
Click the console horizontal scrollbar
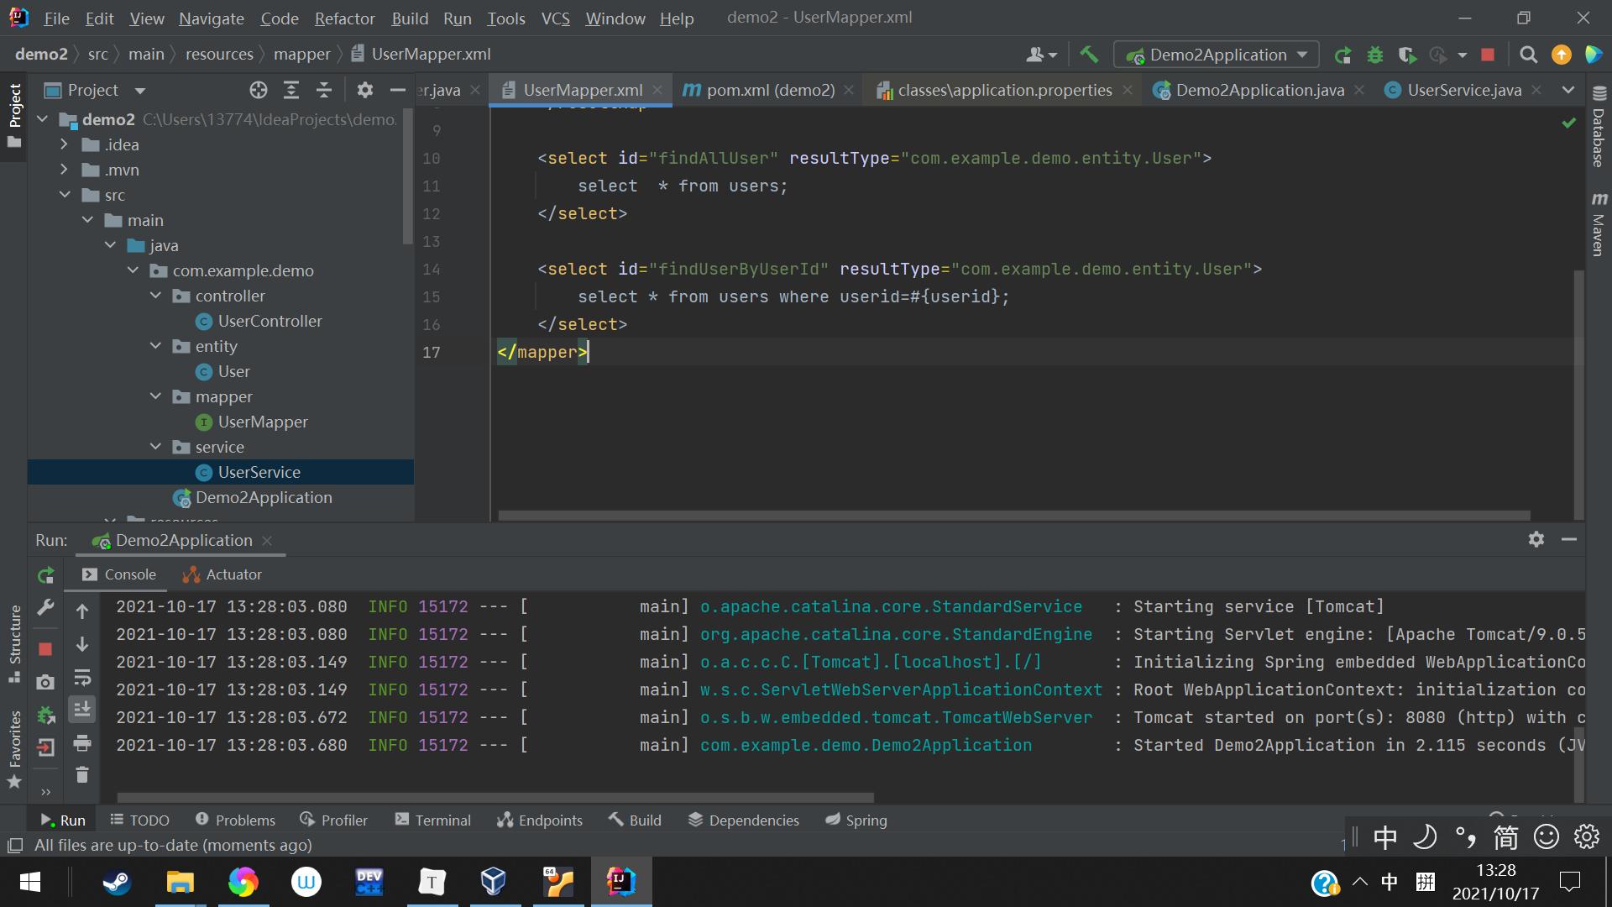tap(495, 797)
